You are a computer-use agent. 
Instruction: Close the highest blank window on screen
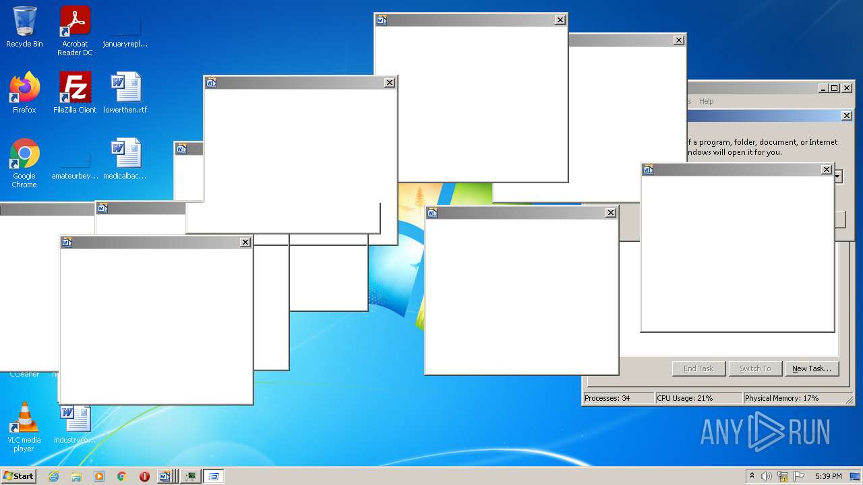tap(560, 20)
